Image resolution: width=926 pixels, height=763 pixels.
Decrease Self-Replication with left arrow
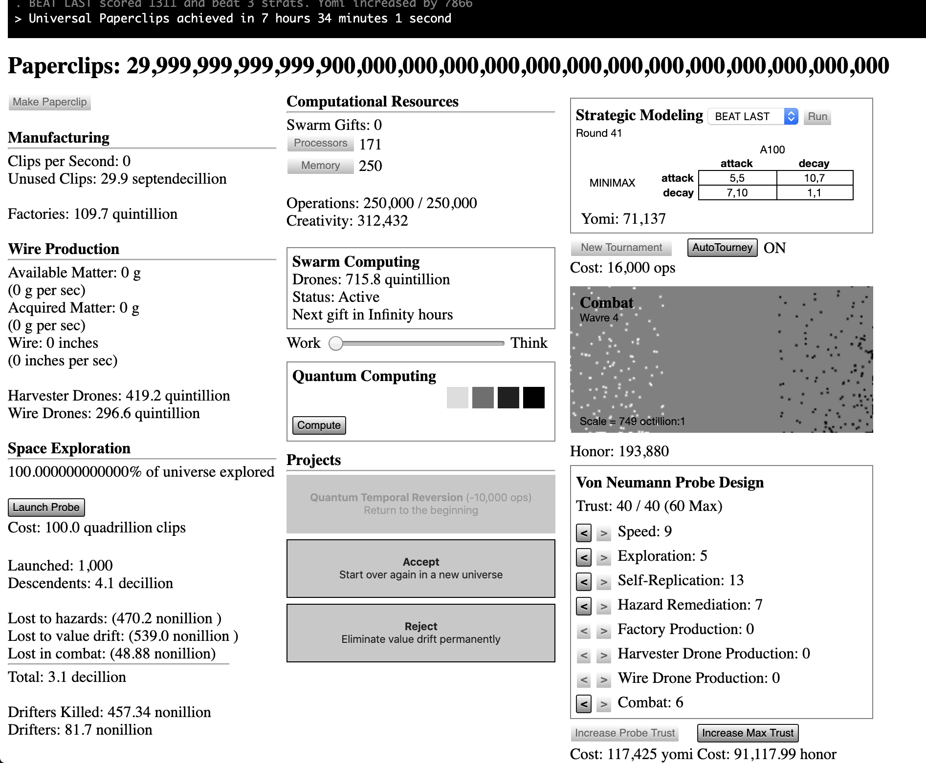point(584,581)
